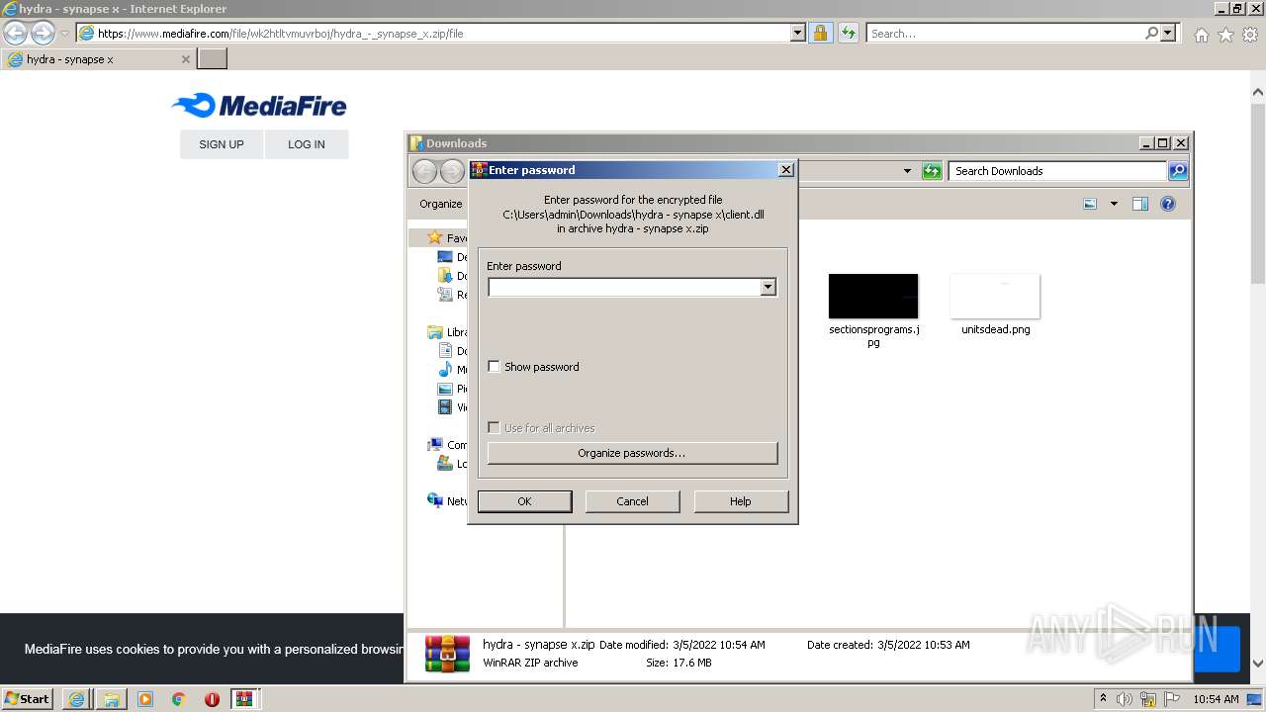Click the IE search box

click(1004, 33)
